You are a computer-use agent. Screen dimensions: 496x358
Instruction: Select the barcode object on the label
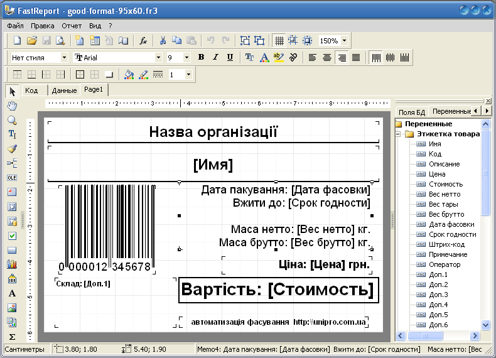(107, 229)
